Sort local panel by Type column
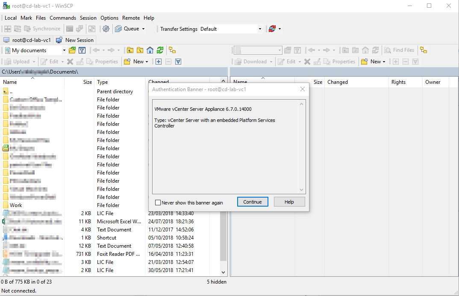The width and height of the screenshot is (459, 296). 120,82
